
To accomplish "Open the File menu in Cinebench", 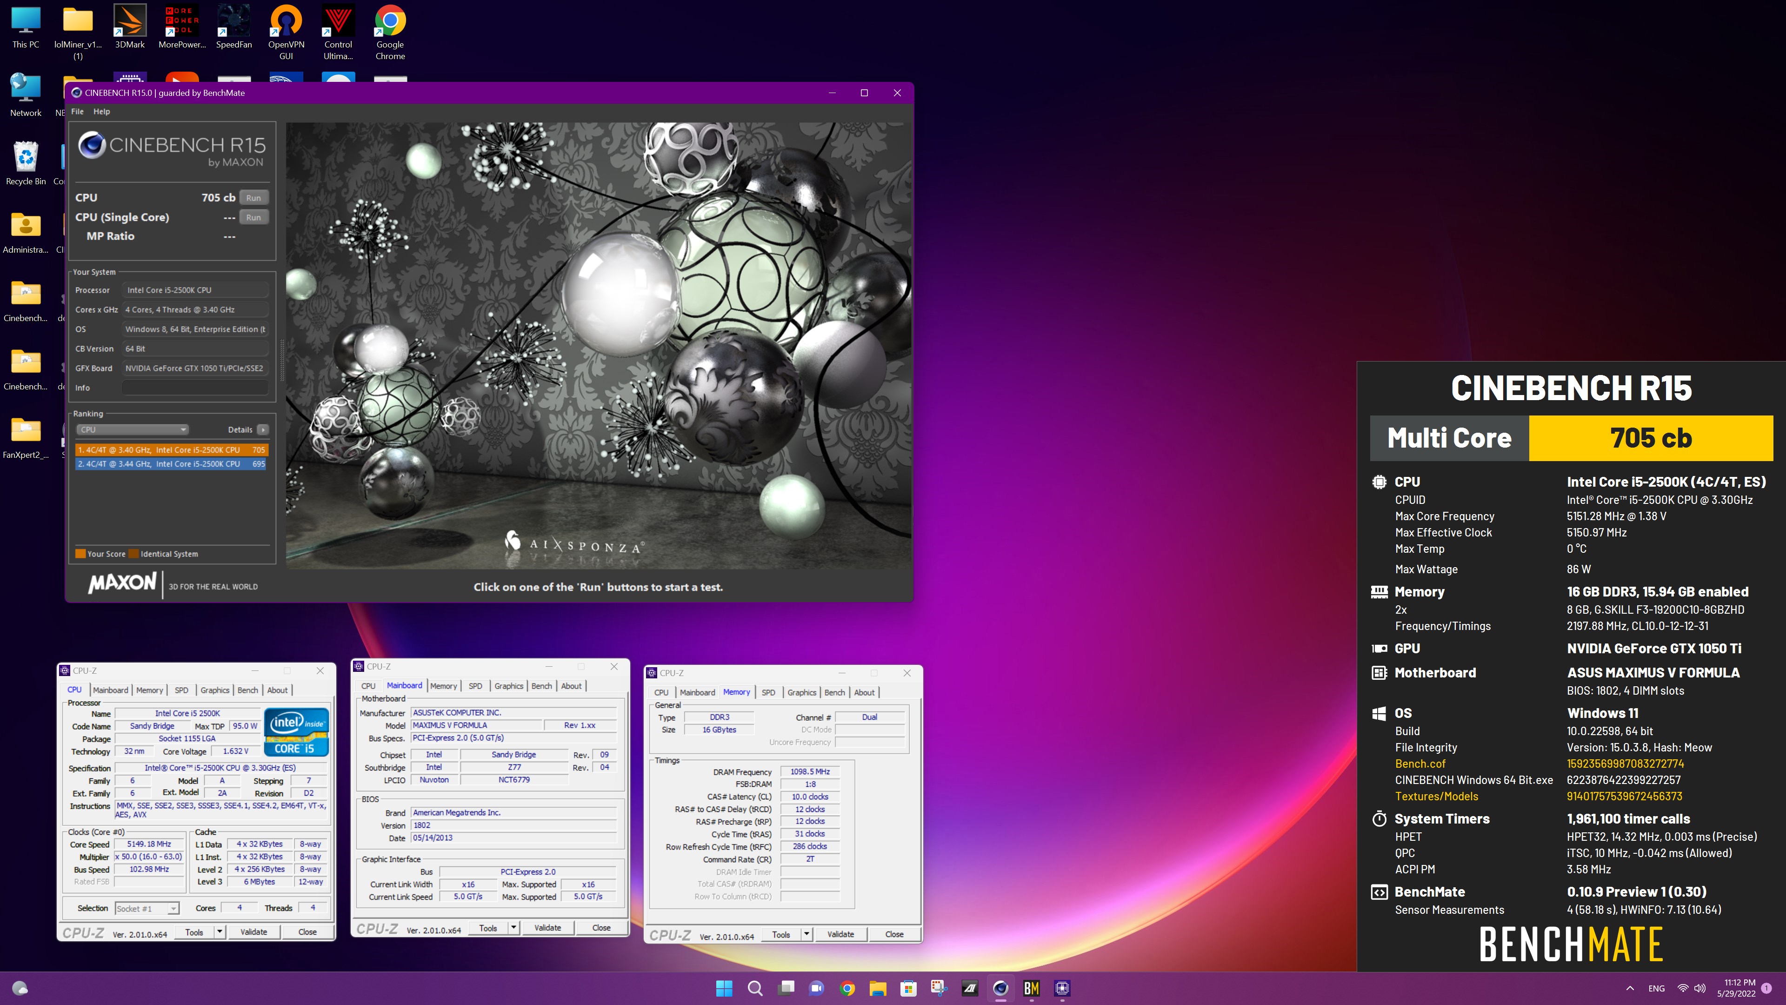I will [77, 111].
